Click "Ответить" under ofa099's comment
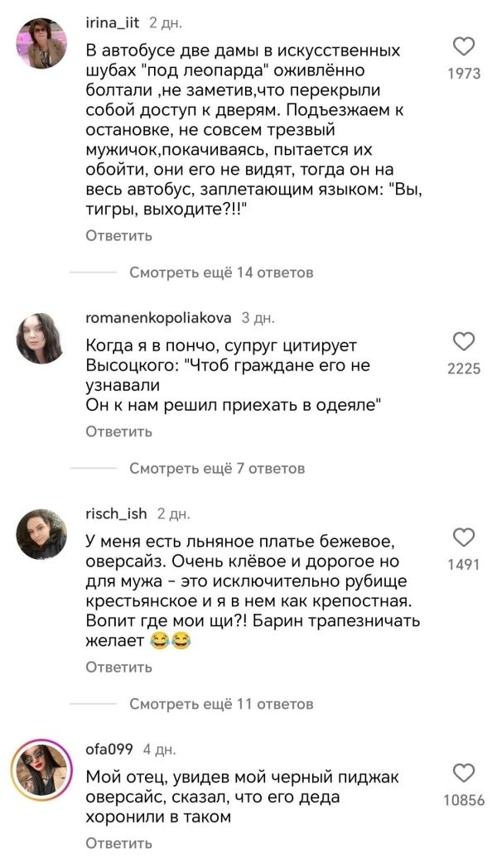 119,843
